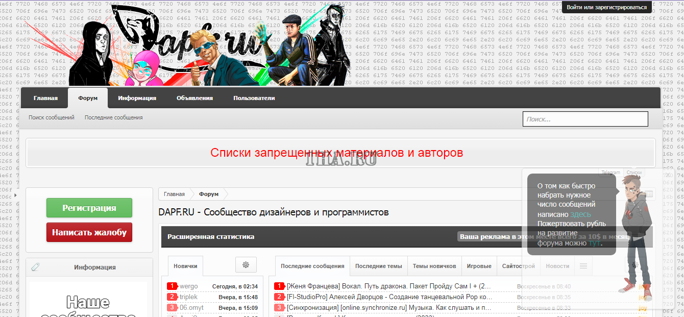Image resolution: width=684 pixels, height=317 pixels.
Task: Focus the Поиск search input field
Action: tap(585, 119)
